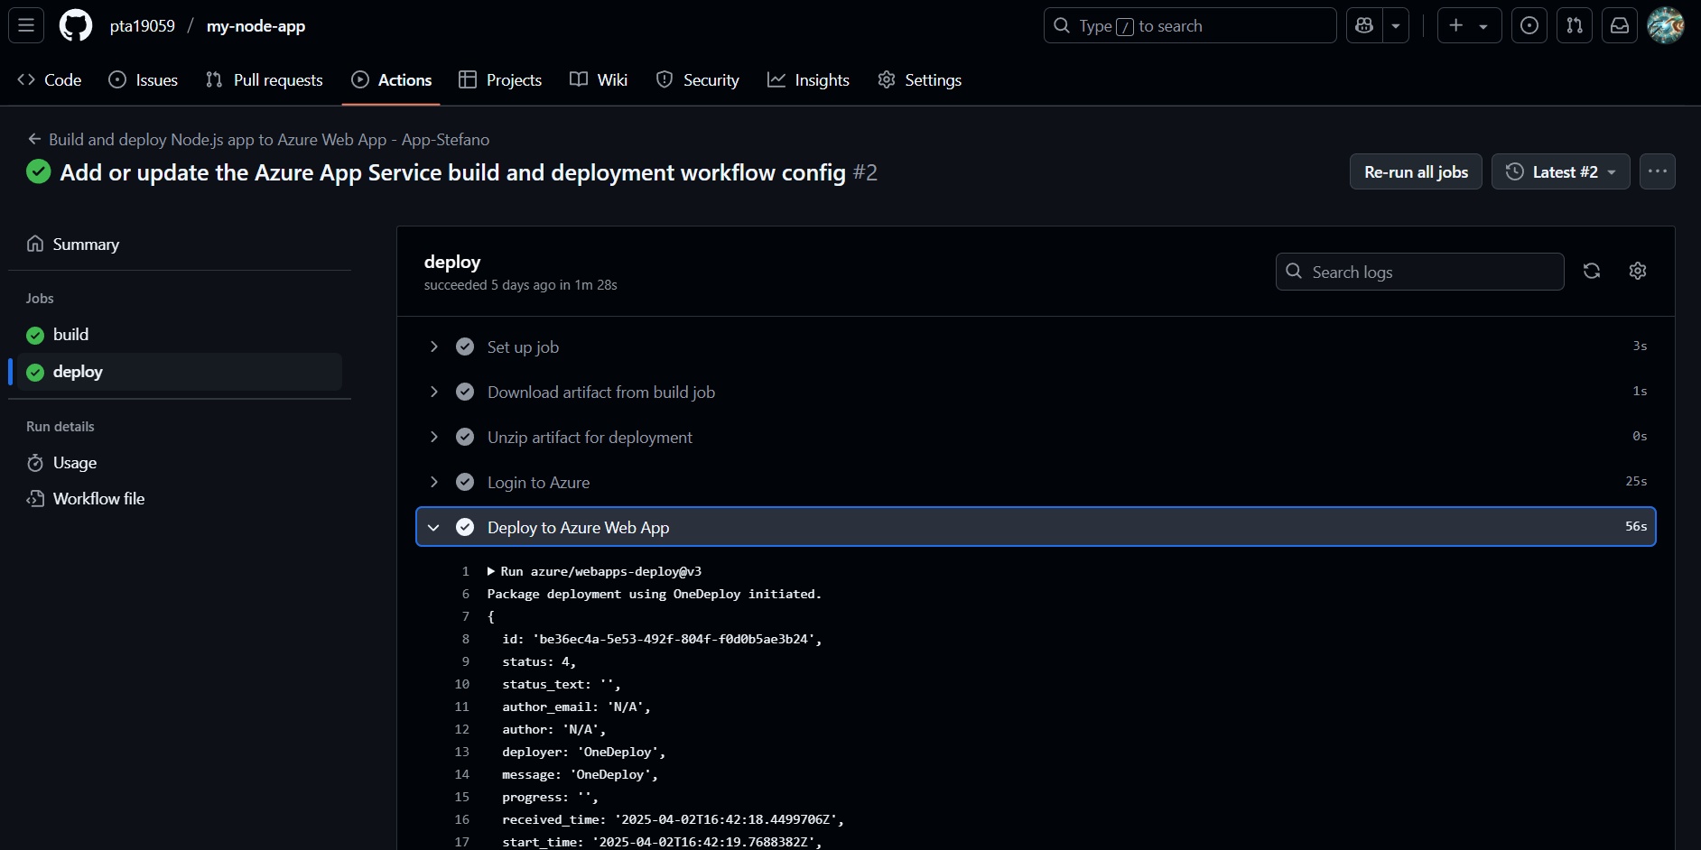Screen dimensions: 1701x850
Task: Select the build job in sidebar
Action: click(180, 335)
